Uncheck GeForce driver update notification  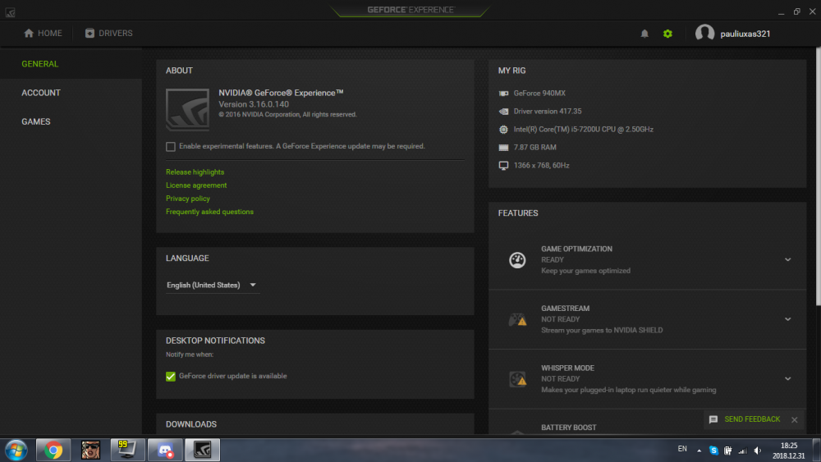tap(171, 376)
